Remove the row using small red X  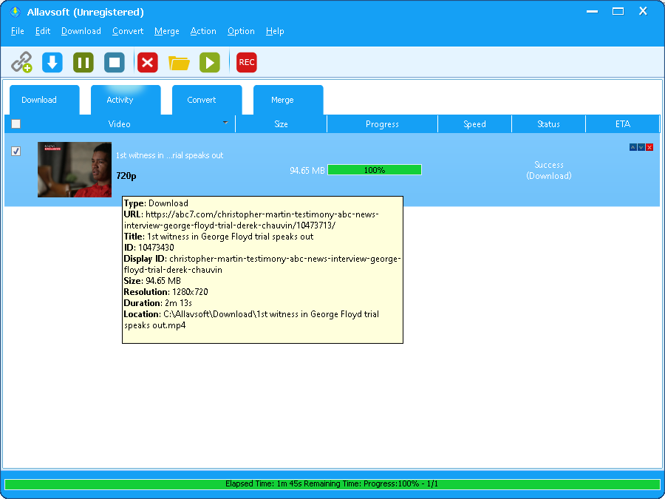[649, 147]
